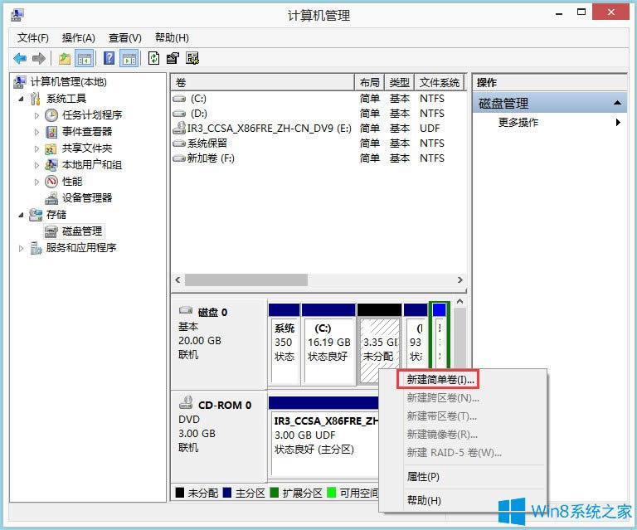Collapse the 磁盘管理 actions section
Viewport: 637px width, 530px height.
pyautogui.click(x=617, y=103)
